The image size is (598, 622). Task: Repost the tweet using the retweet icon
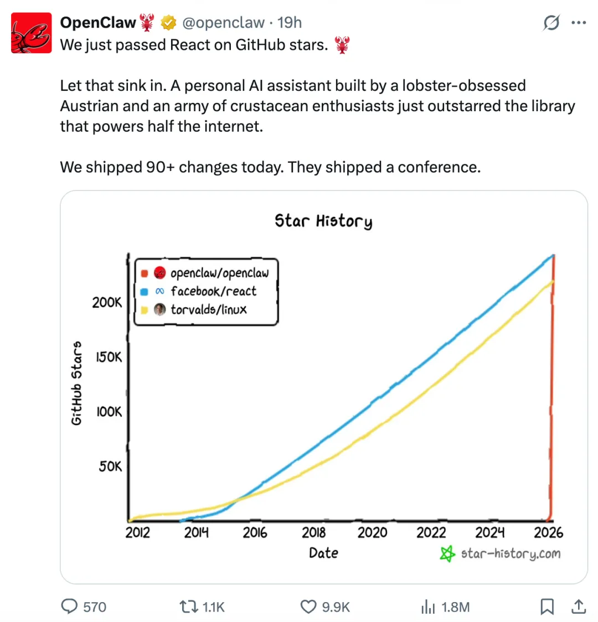pos(189,607)
